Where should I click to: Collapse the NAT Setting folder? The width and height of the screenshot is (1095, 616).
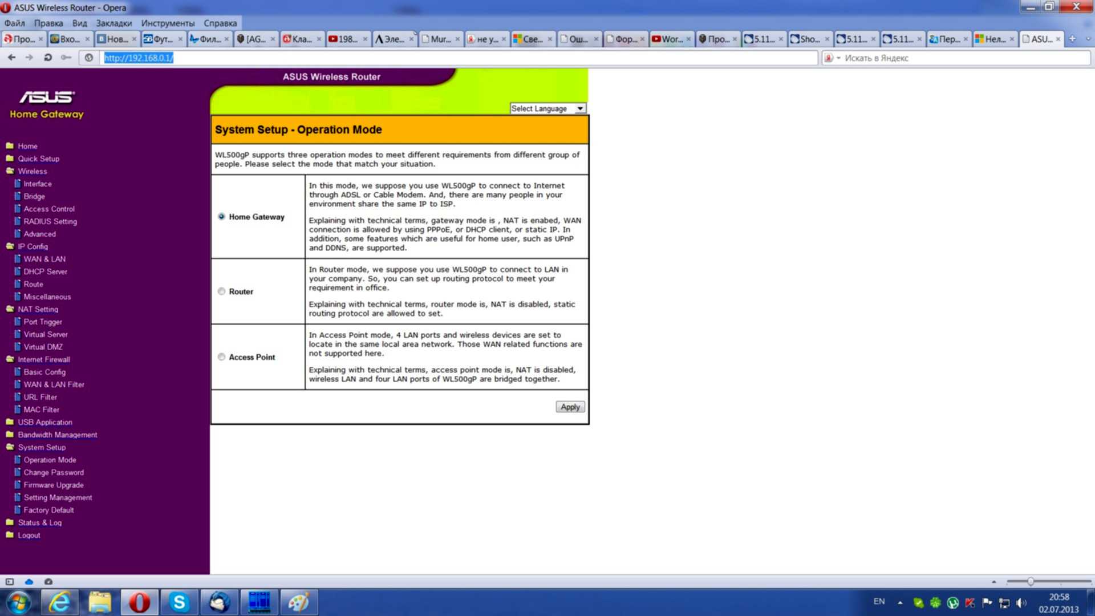[x=10, y=309]
